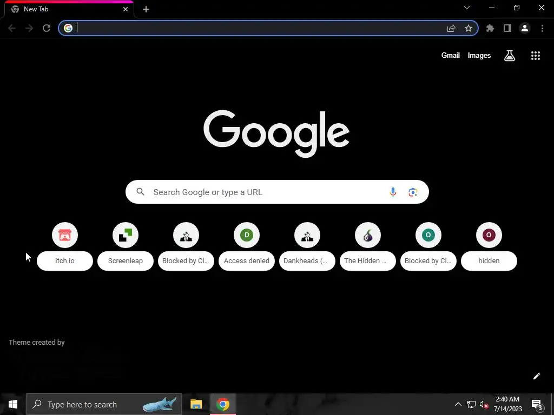Open the Gmail link
This screenshot has height=415, width=554.
[451, 56]
